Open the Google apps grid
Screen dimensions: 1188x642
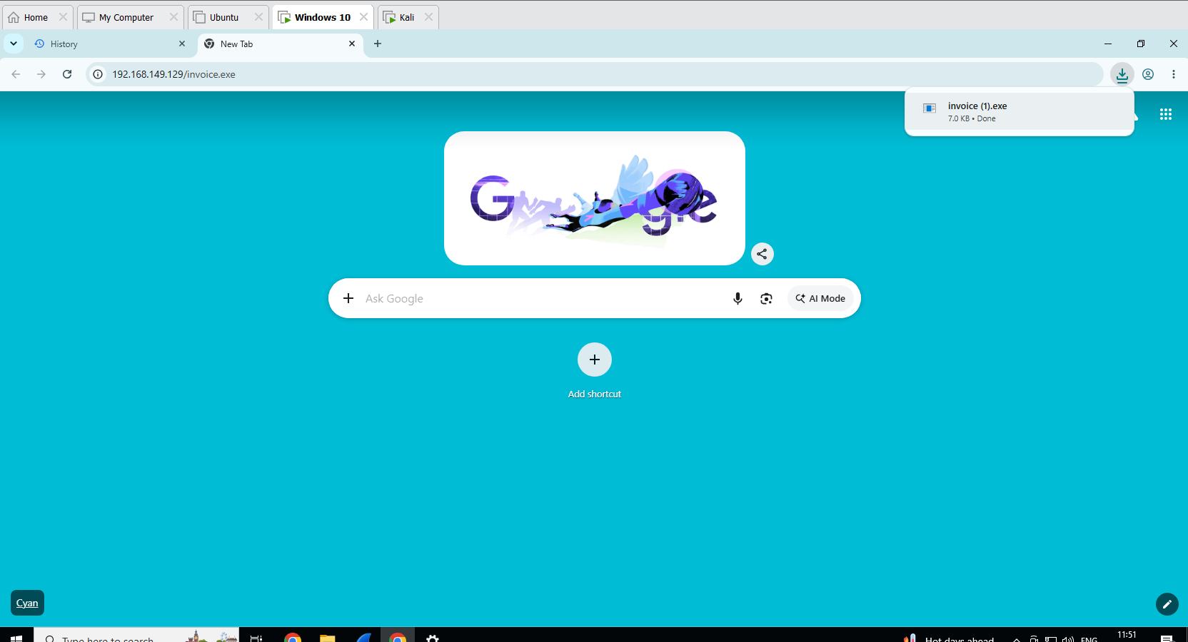tap(1166, 114)
